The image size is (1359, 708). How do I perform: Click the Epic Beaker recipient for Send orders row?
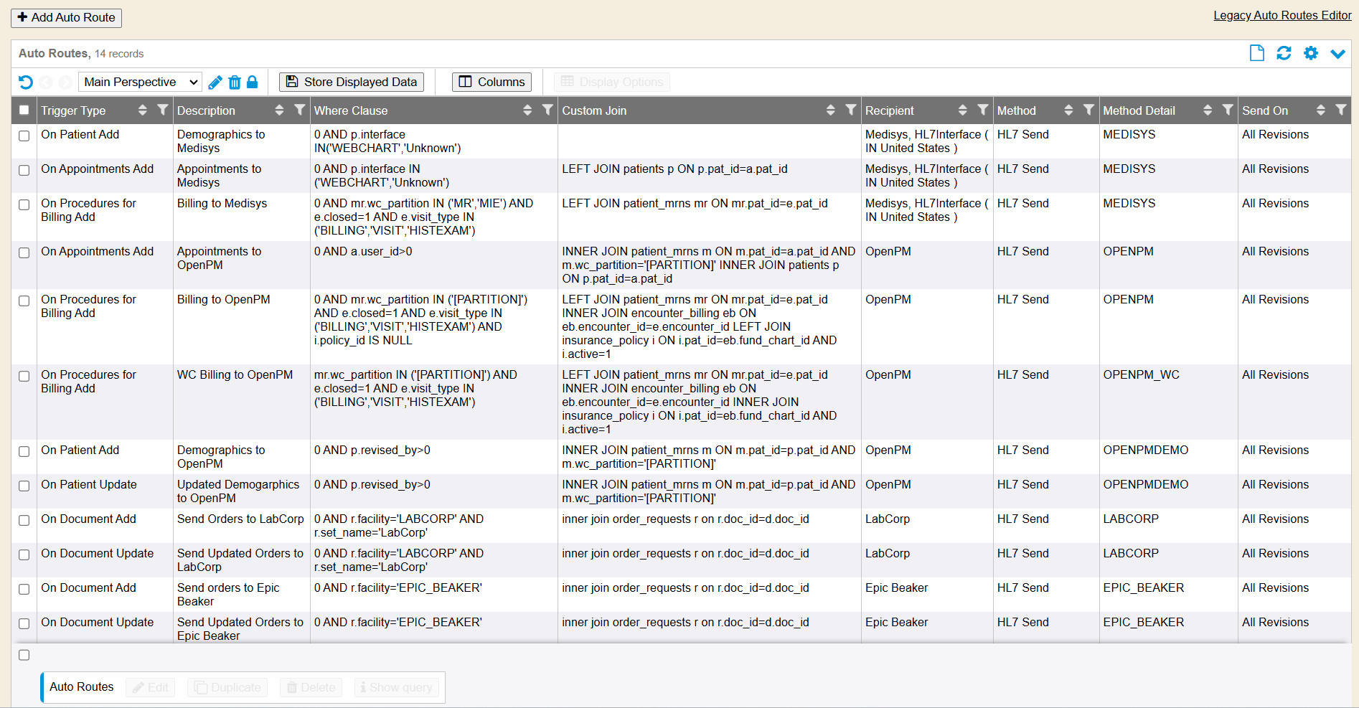[896, 587]
